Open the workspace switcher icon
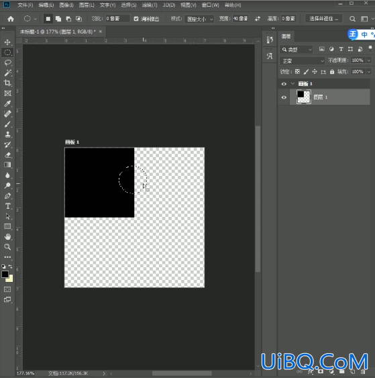The image size is (375, 378). tap(364, 19)
